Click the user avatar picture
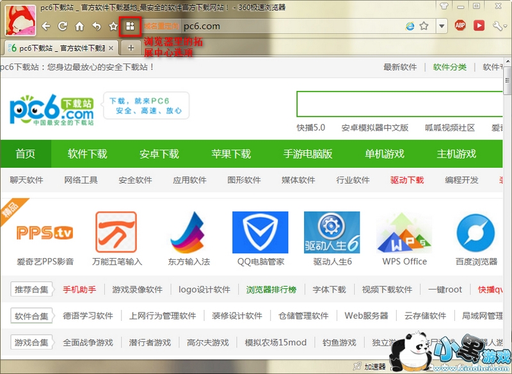 [20, 20]
